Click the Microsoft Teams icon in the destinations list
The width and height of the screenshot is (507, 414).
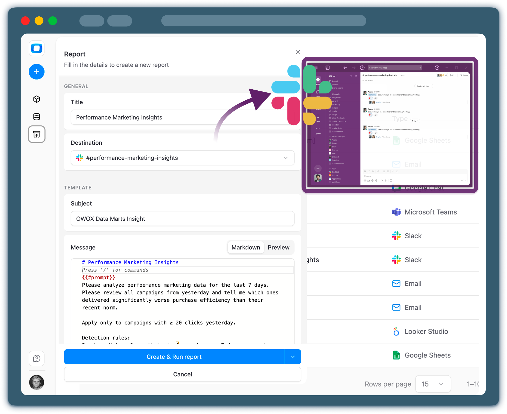tap(396, 212)
